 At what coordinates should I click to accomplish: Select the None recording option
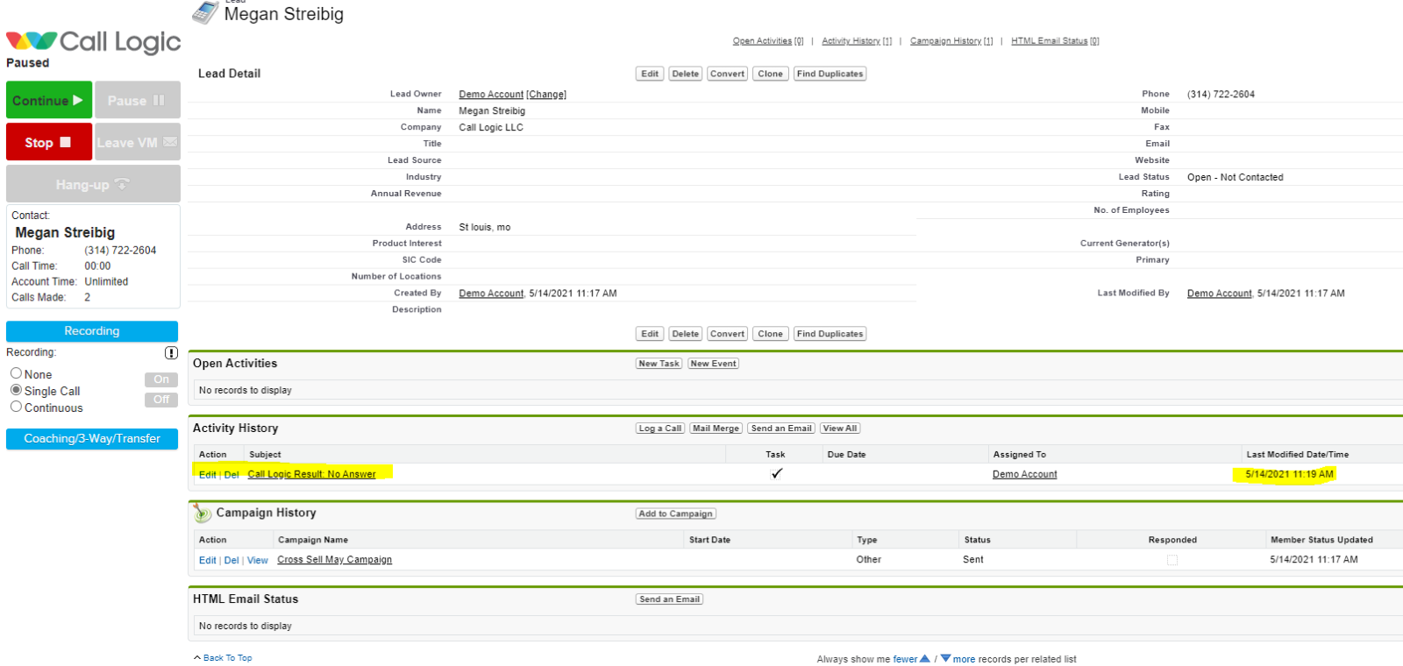(x=16, y=373)
